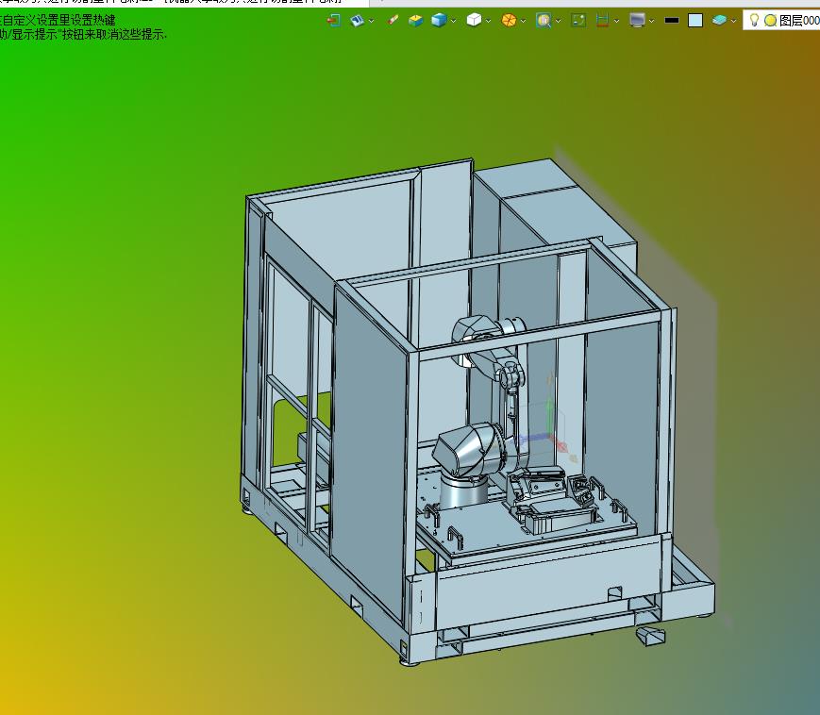The height and width of the screenshot is (715, 820).
Task: Click the yellow and blue cube icon
Action: (415, 20)
